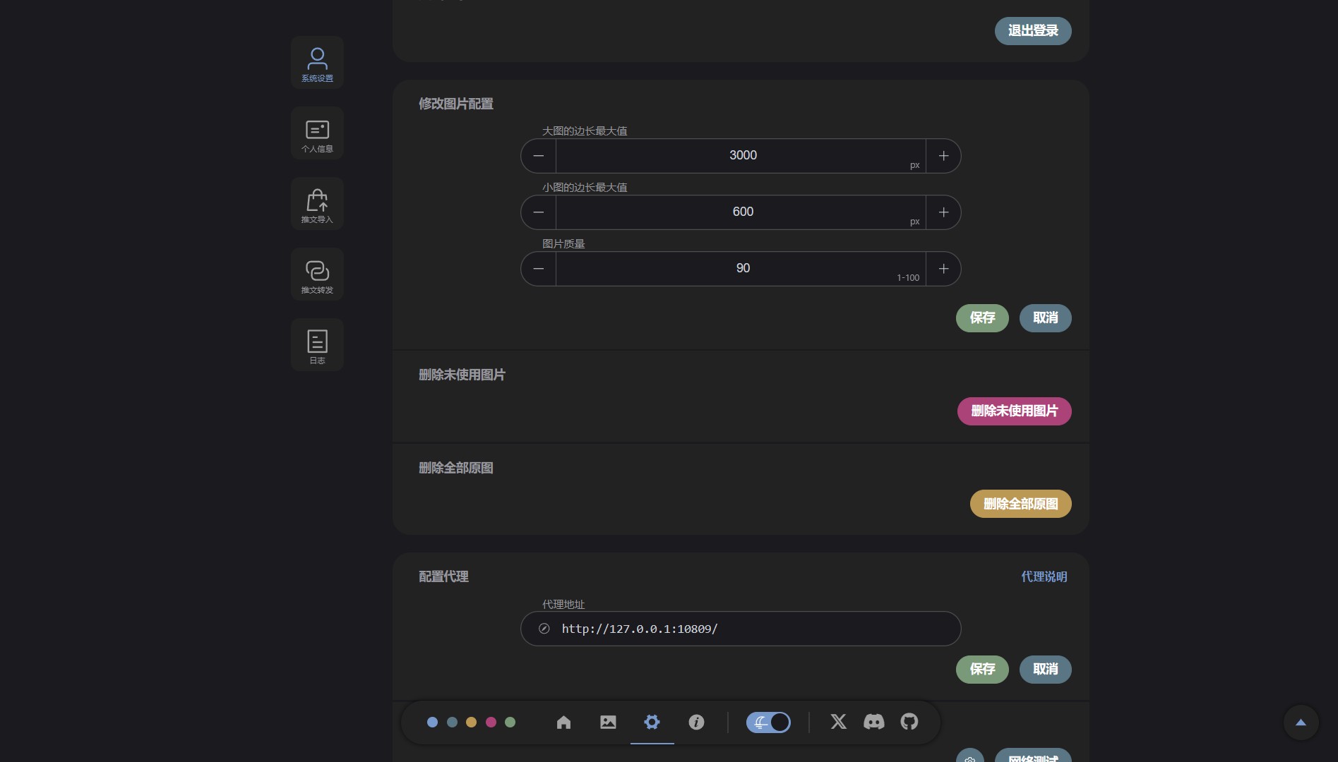This screenshot has width=1338, height=762.
Task: Open 个人信息 sidebar tab
Action: pyautogui.click(x=317, y=133)
